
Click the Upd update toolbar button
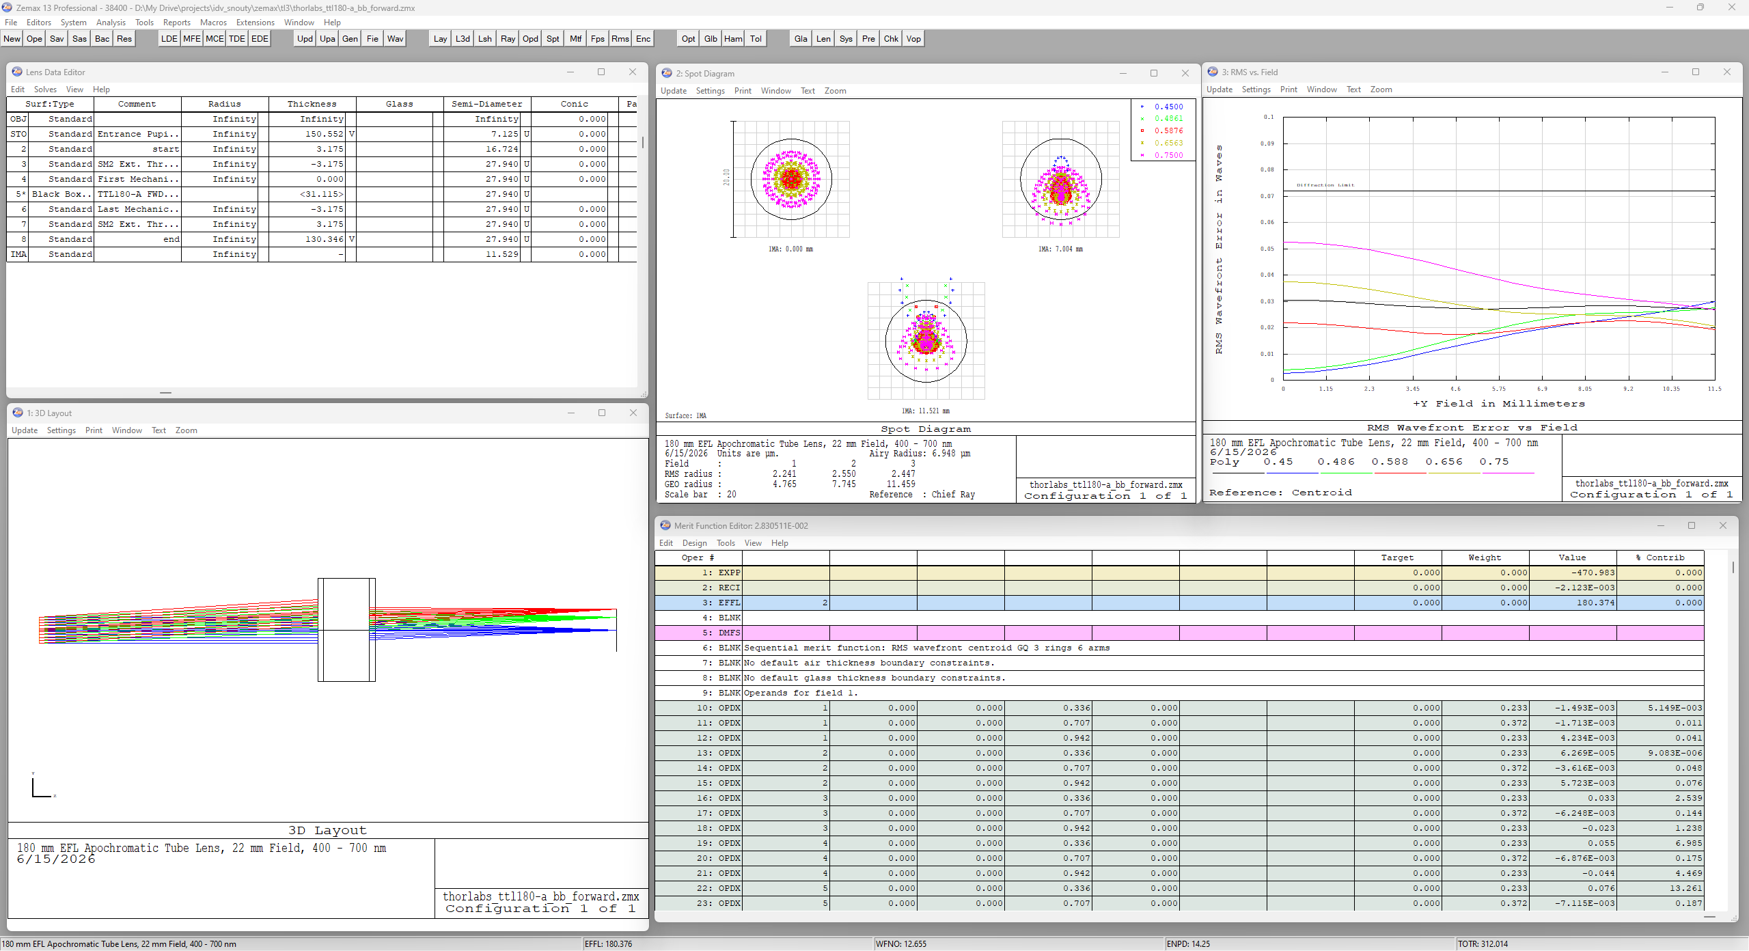coord(305,39)
